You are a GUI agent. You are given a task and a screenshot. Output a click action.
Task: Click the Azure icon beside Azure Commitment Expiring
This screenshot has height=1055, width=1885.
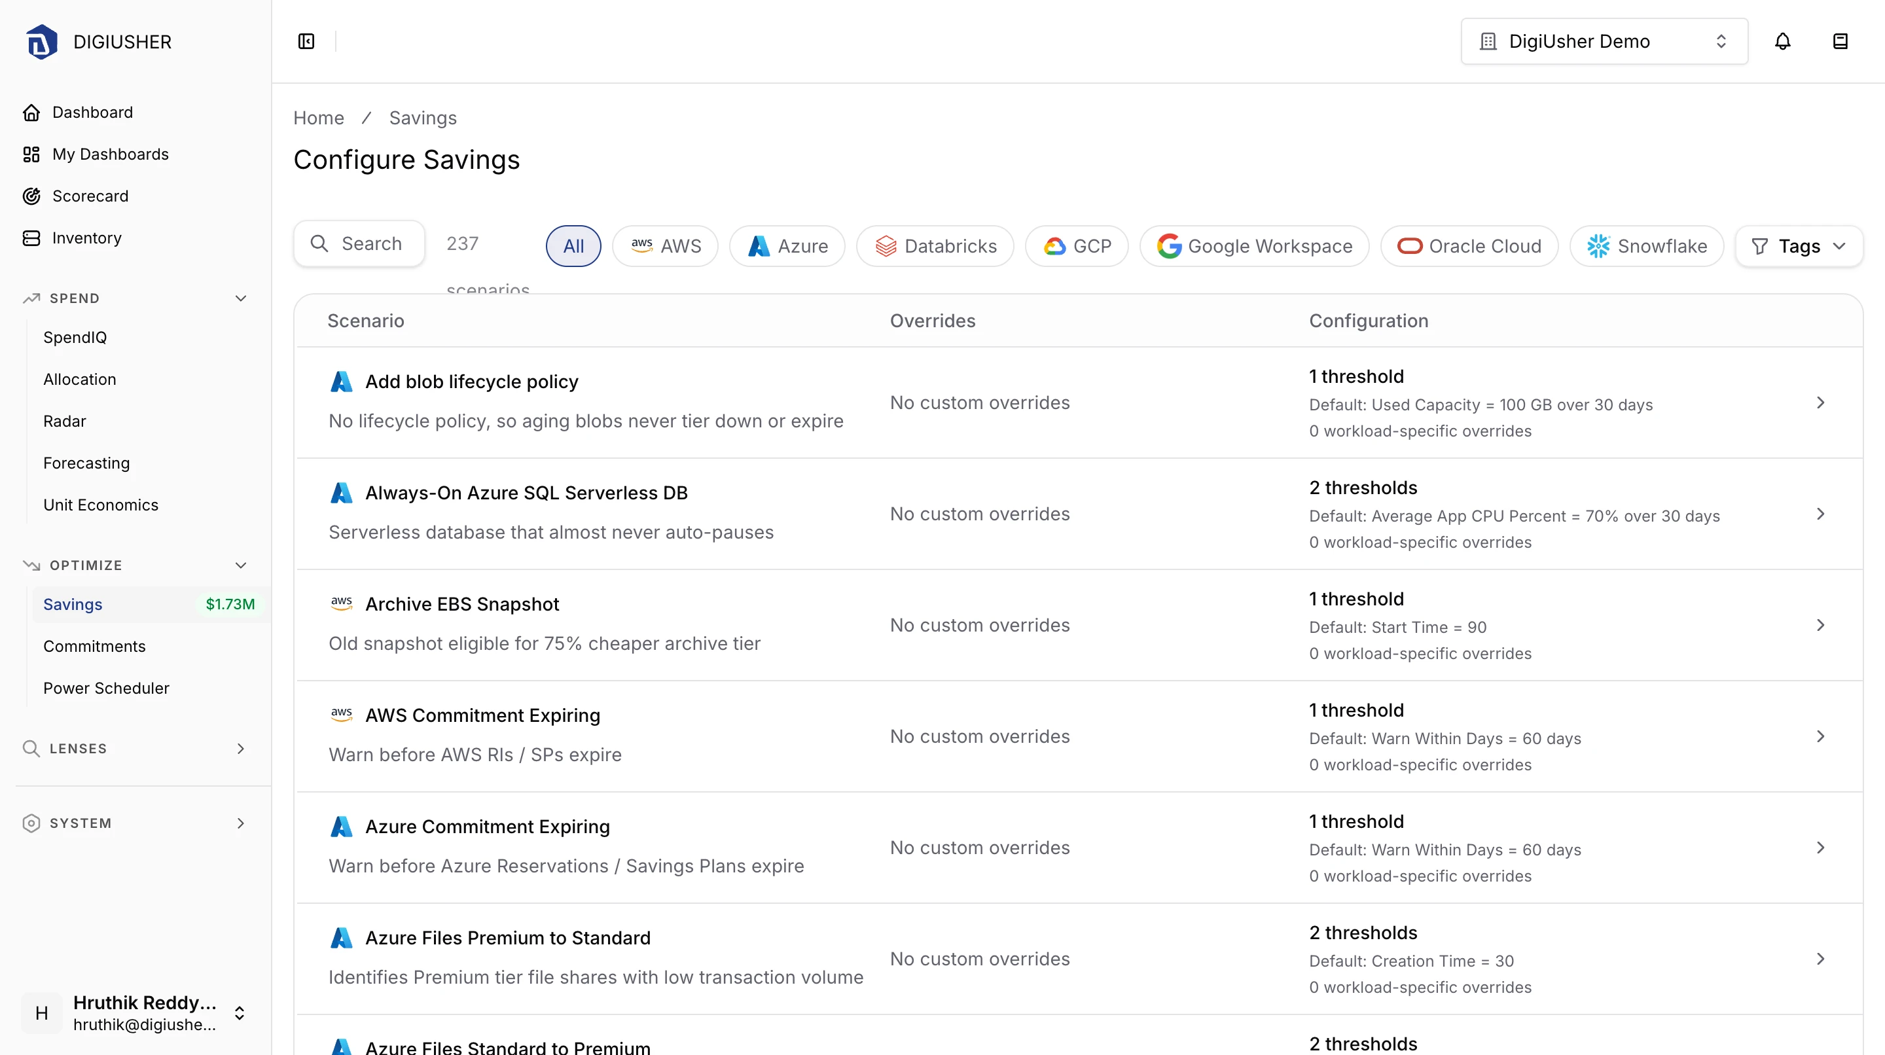342,827
